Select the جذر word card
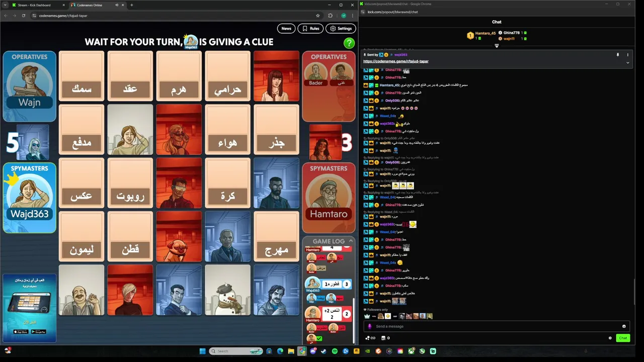644x362 pixels. pyautogui.click(x=276, y=129)
